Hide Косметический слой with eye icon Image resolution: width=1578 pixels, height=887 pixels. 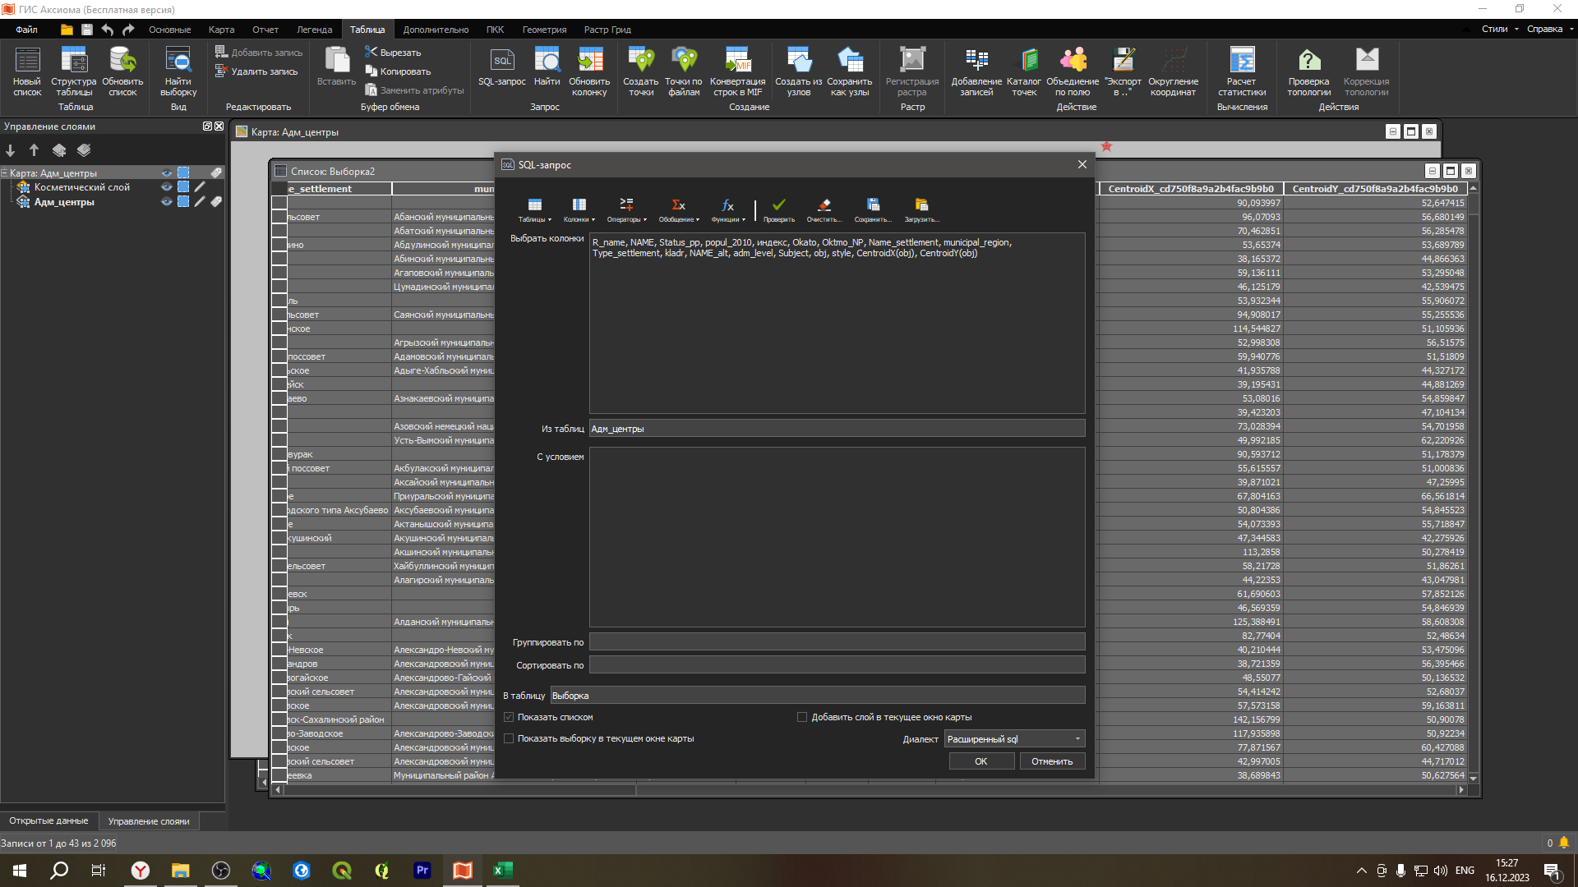point(167,187)
